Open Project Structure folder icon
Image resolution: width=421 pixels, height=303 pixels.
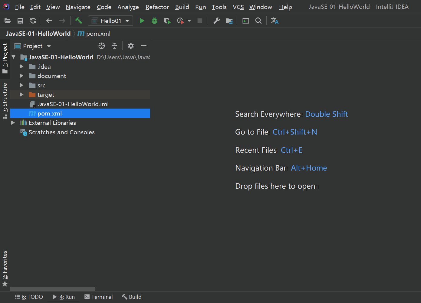pos(229,21)
